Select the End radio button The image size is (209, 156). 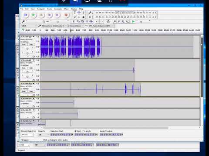point(75,131)
